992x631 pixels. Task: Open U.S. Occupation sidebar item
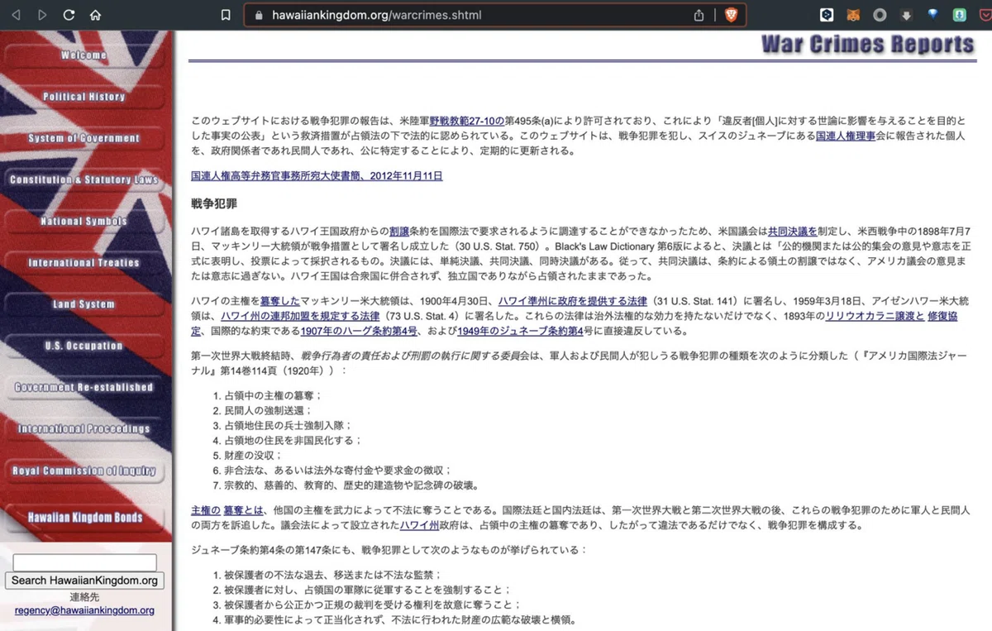[x=84, y=346]
